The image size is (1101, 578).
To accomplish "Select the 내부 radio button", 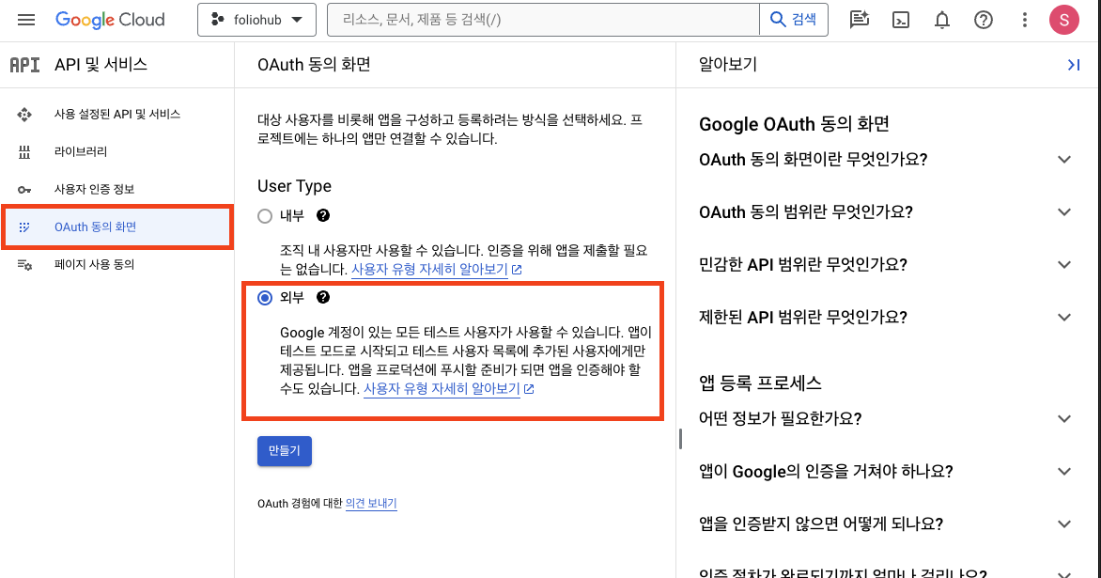I will 265,216.
